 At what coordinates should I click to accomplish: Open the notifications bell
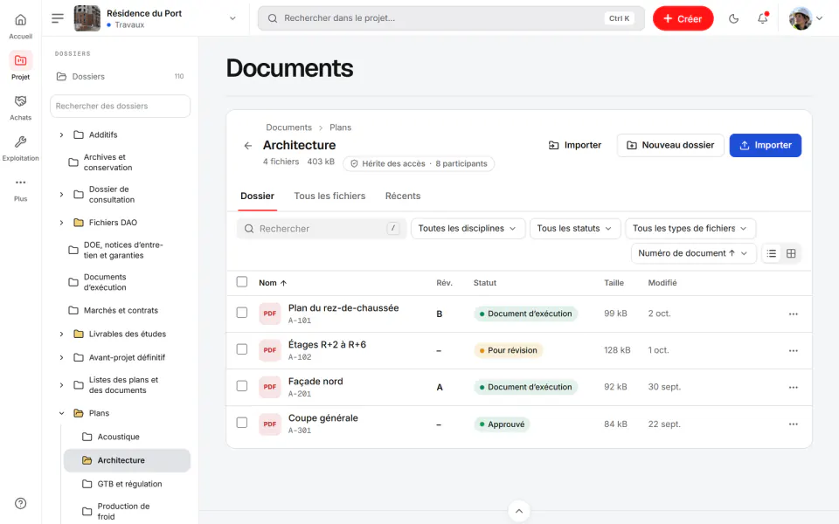(x=762, y=18)
